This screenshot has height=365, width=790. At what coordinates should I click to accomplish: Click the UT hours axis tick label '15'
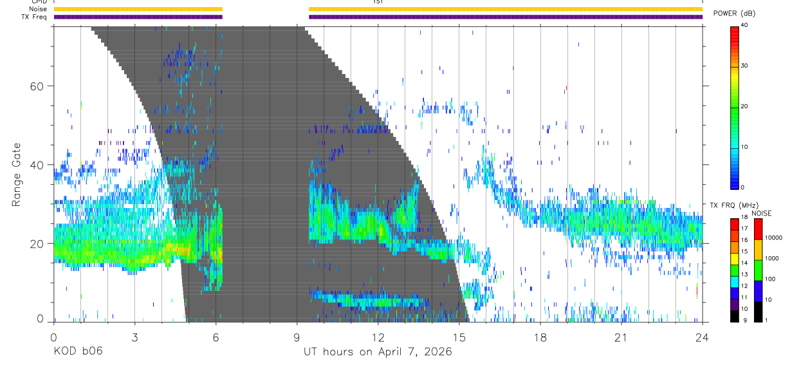pos(459,337)
